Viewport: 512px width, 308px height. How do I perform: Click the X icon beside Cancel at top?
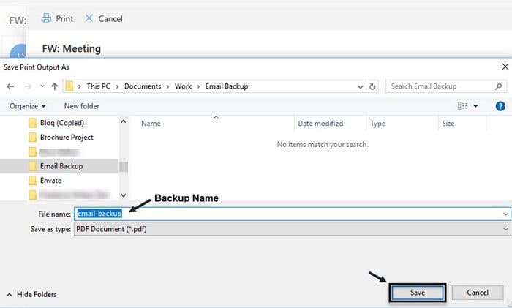(89, 18)
